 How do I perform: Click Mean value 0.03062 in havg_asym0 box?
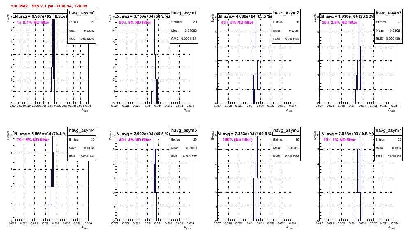[x=89, y=30]
